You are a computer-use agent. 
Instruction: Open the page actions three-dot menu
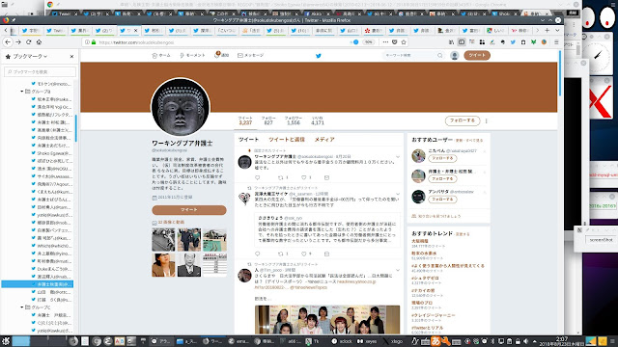tap(385, 42)
